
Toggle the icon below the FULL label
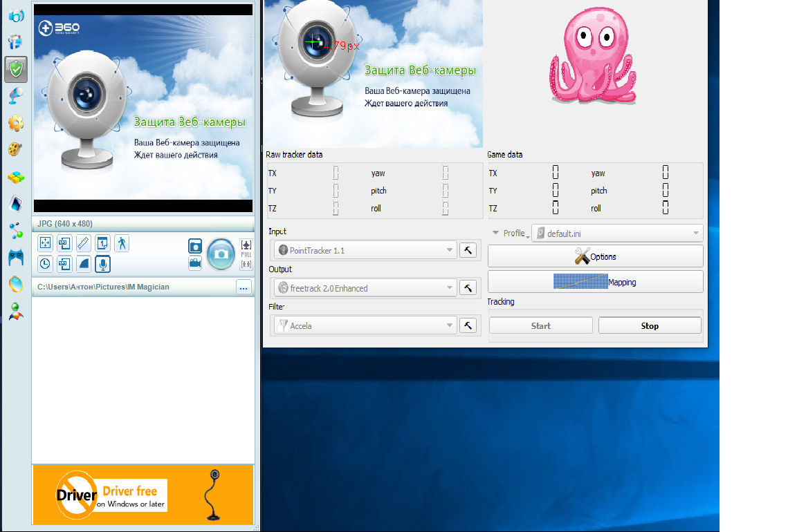pos(246,264)
